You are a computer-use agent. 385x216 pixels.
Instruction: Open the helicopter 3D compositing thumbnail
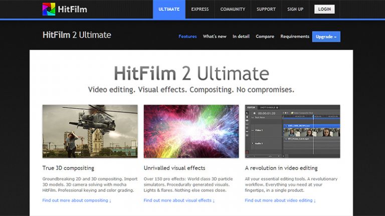[x=90, y=131]
